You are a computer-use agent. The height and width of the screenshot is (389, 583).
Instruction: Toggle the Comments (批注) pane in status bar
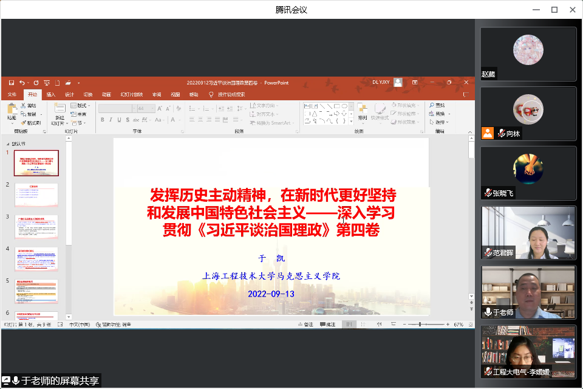[327, 325]
